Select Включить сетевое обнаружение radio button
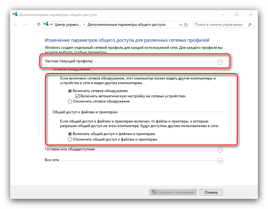 click(x=70, y=91)
